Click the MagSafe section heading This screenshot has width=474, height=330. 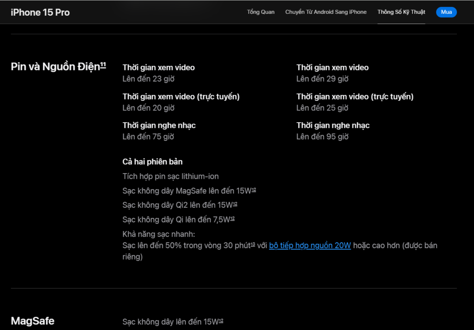(33, 321)
